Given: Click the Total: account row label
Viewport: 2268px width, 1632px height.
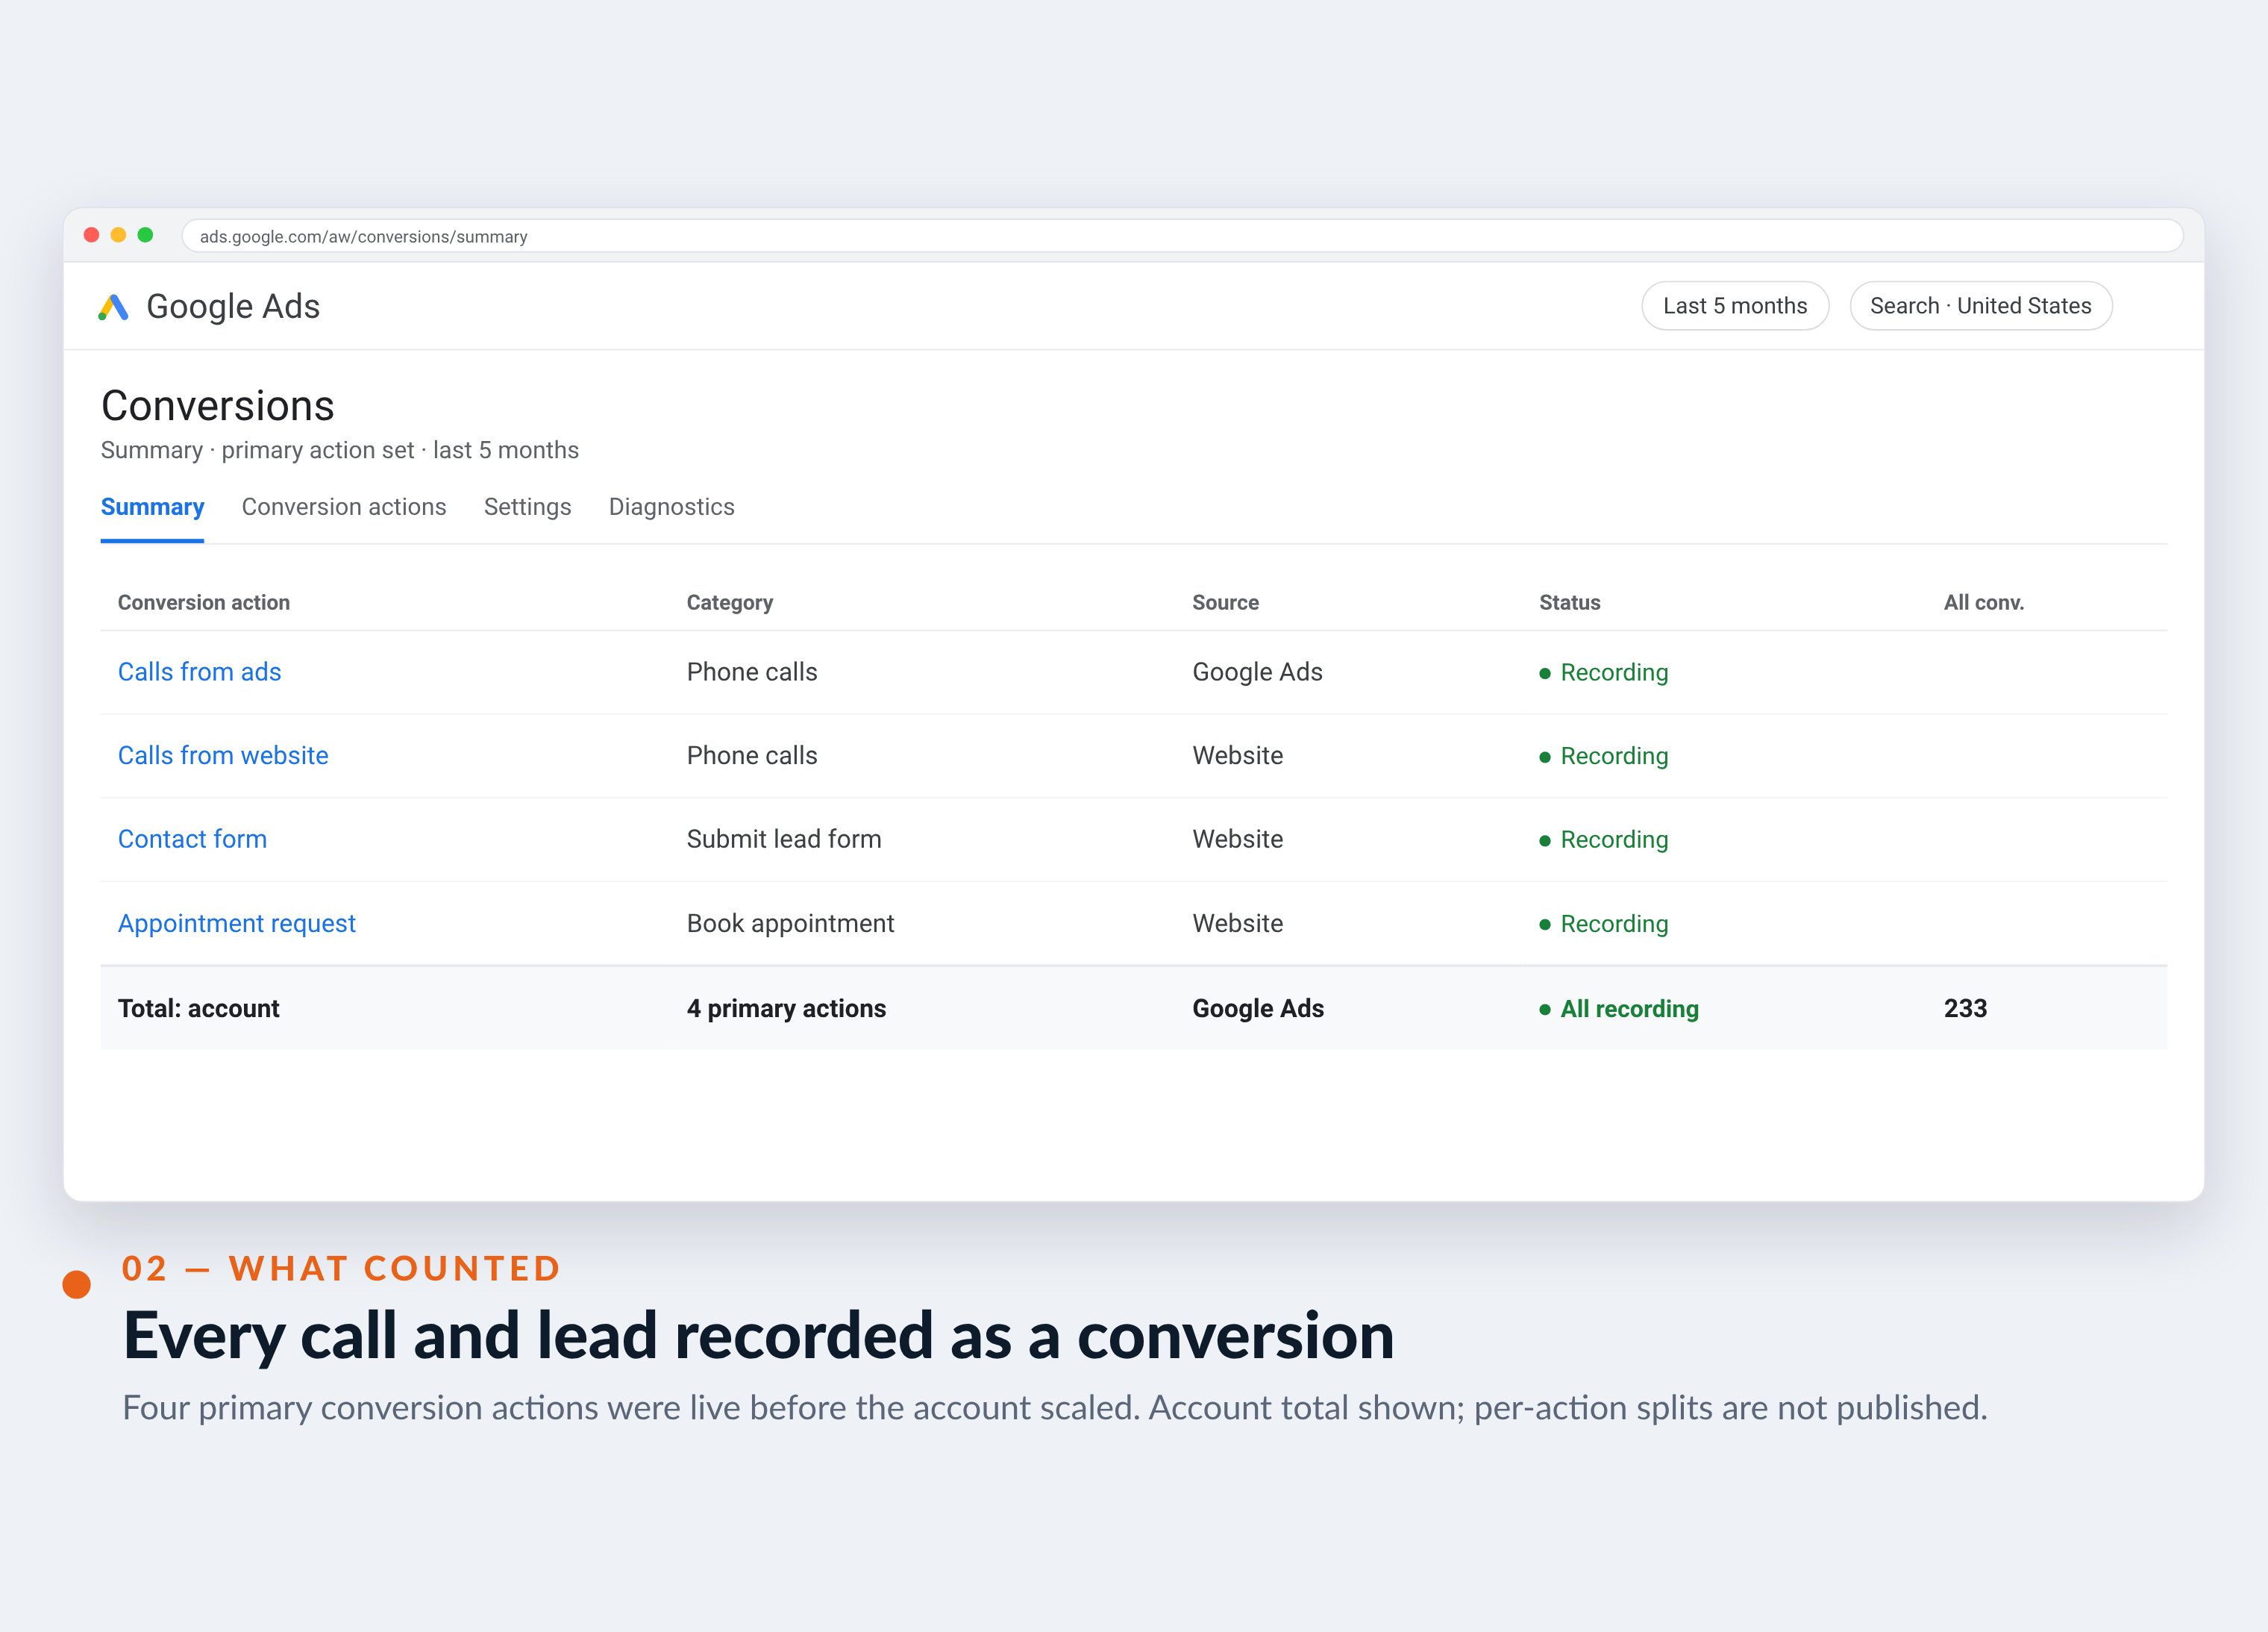Looking at the screenshot, I should (x=199, y=1008).
